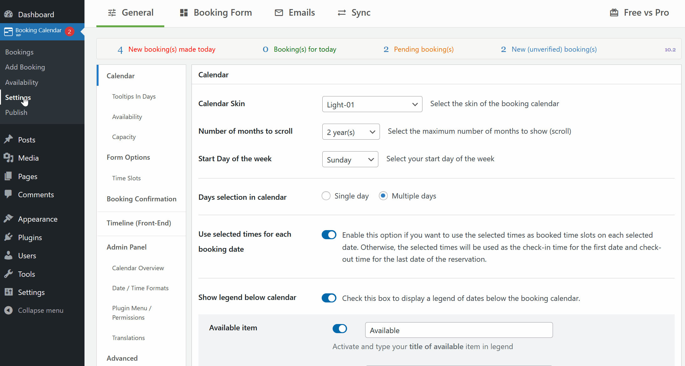Click the Posts pushpin icon
This screenshot has width=685, height=366.
click(x=8, y=140)
